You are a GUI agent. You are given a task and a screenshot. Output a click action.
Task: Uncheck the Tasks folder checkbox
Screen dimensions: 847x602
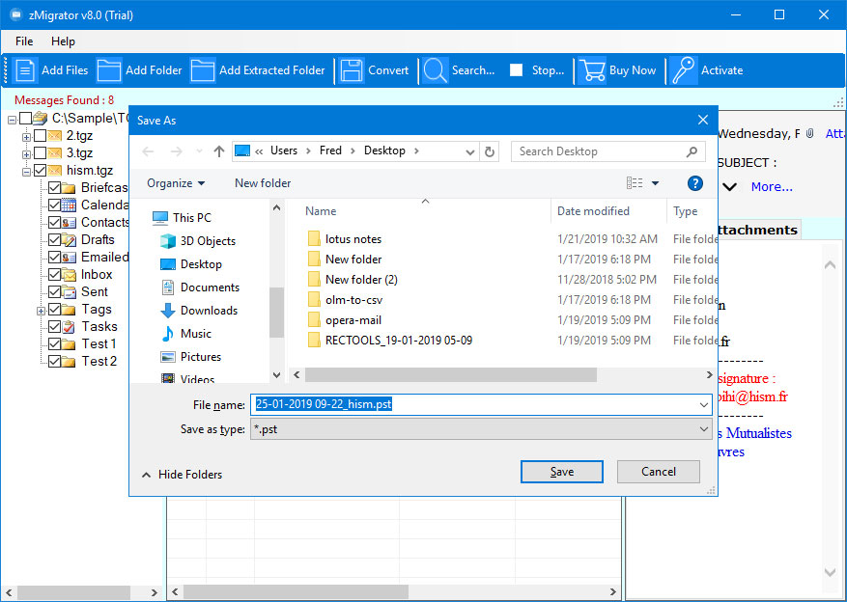tap(54, 326)
